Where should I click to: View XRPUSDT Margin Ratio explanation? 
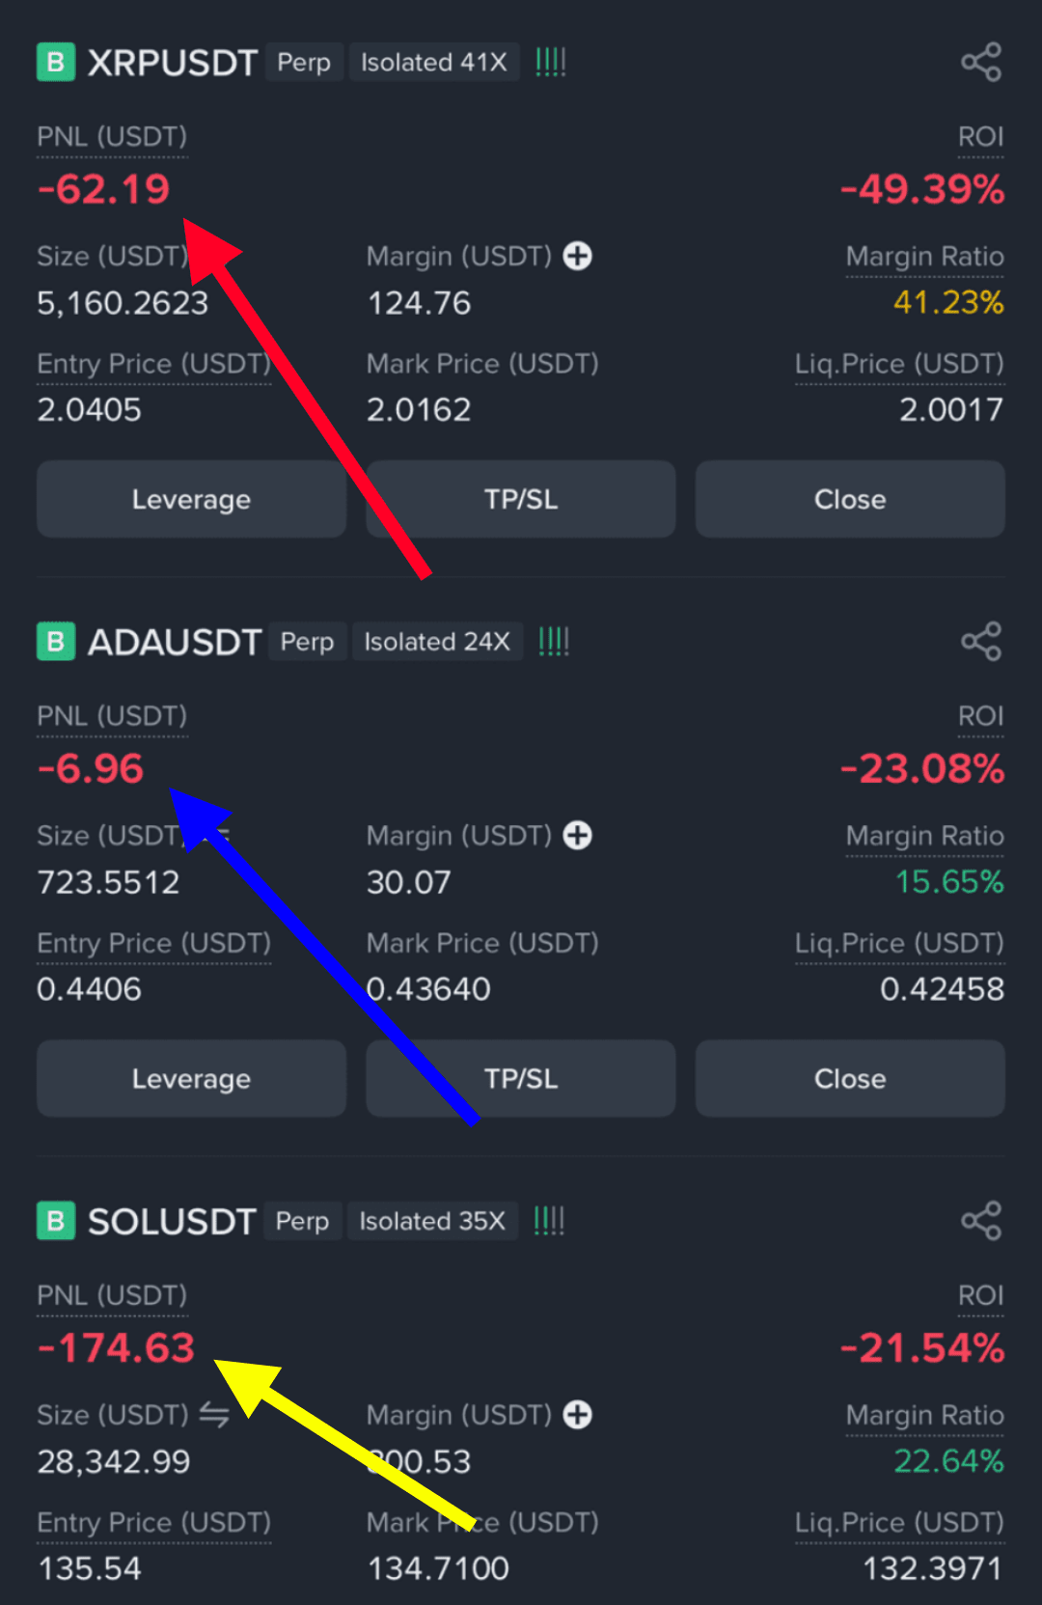point(925,257)
